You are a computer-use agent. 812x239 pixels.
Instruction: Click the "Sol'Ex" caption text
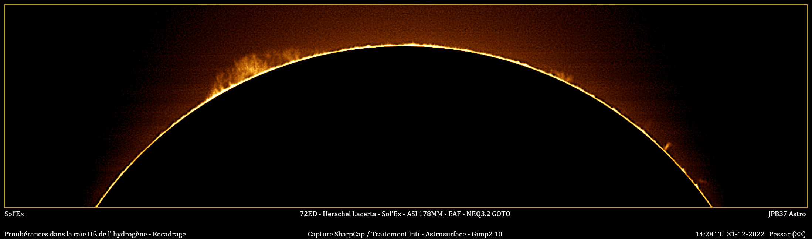tap(14, 214)
